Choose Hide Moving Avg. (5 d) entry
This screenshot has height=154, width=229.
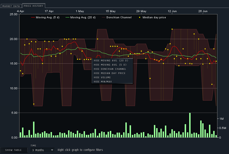tap(110, 65)
